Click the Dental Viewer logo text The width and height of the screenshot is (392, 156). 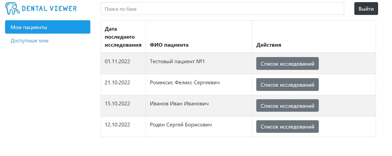pyautogui.click(x=49, y=9)
